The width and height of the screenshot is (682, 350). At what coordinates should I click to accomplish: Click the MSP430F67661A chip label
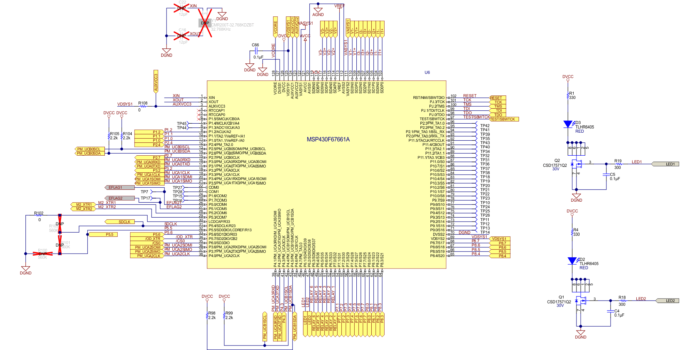click(328, 139)
